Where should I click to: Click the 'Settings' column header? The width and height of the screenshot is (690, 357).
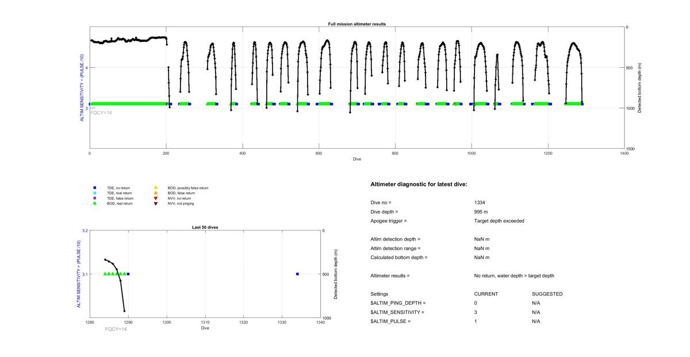[379, 294]
